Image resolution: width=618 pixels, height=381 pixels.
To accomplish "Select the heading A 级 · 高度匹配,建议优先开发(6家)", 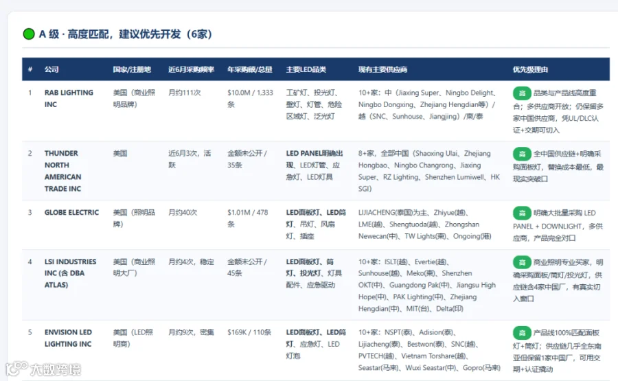I will pyautogui.click(x=126, y=34).
